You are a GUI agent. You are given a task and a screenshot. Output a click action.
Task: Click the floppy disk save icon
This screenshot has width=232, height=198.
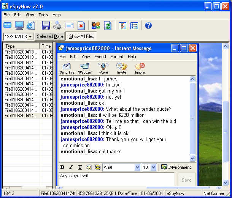[46, 25]
